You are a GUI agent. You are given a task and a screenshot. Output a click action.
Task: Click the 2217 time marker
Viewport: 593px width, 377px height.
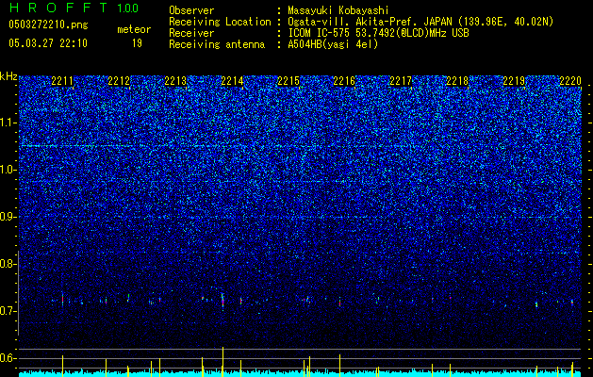tap(401, 81)
